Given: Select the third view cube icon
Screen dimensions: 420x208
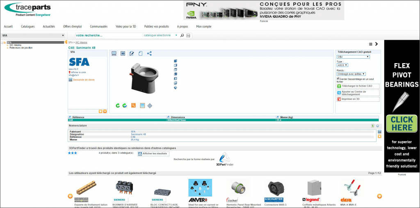Looking at the screenshot, I should pos(176,70).
